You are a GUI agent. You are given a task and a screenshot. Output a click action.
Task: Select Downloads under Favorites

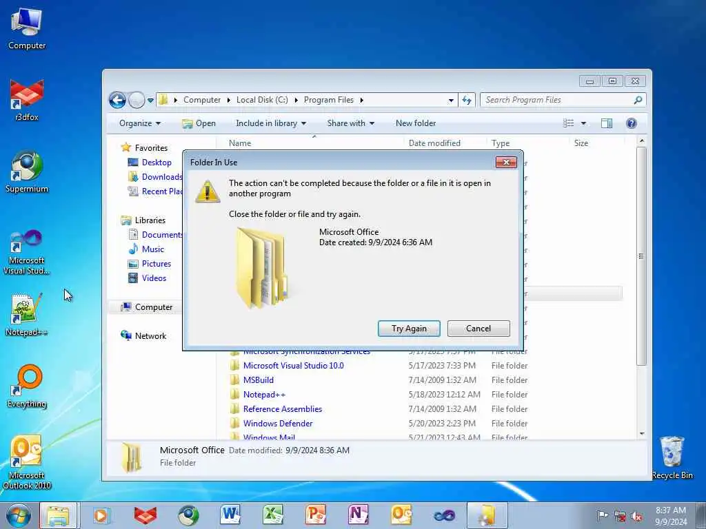click(x=155, y=177)
